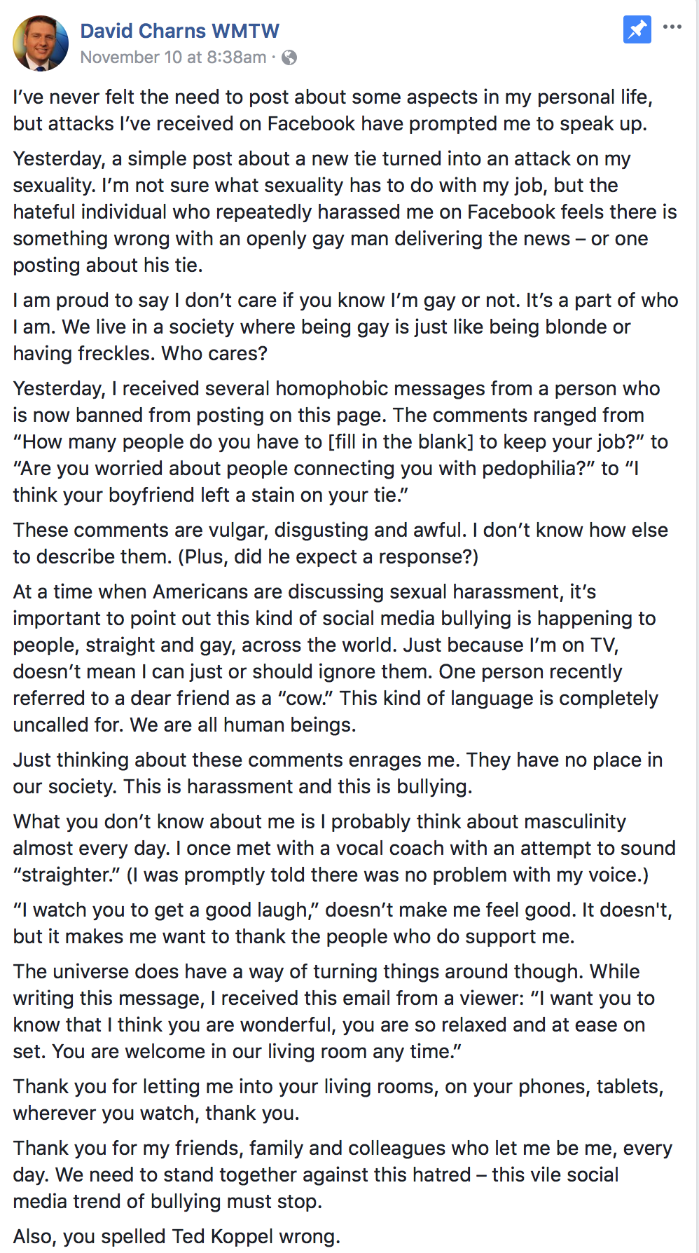
Task: Click the final Ted Koppel spelling line
Action: [x=177, y=1236]
